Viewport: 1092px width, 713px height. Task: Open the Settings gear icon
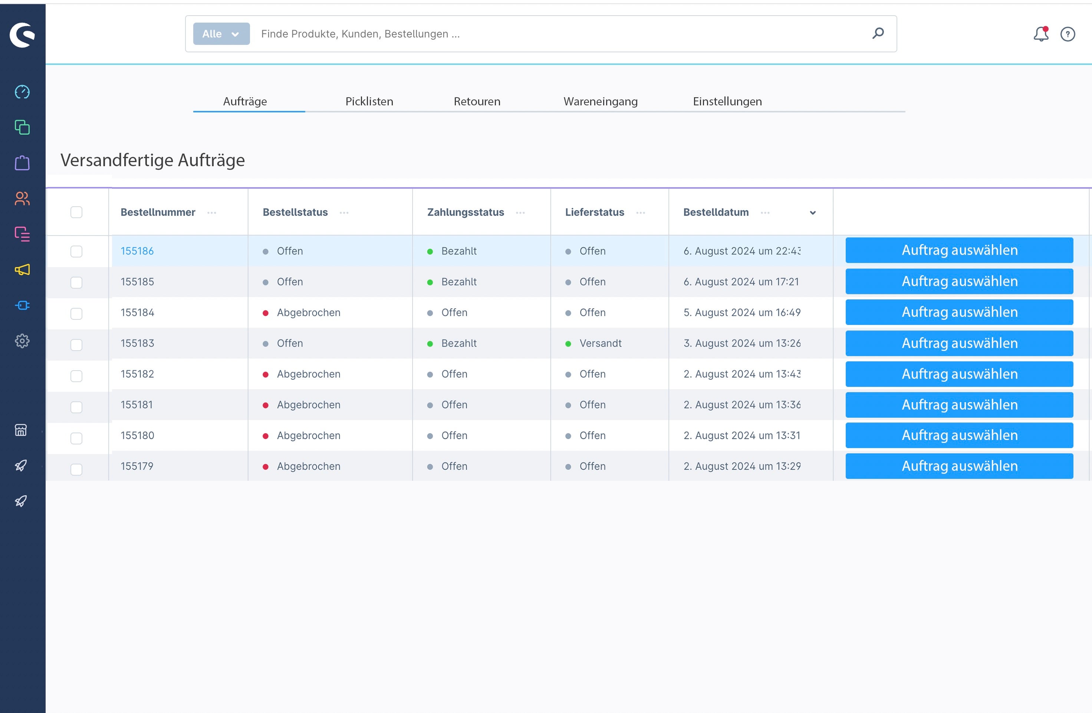tap(22, 341)
